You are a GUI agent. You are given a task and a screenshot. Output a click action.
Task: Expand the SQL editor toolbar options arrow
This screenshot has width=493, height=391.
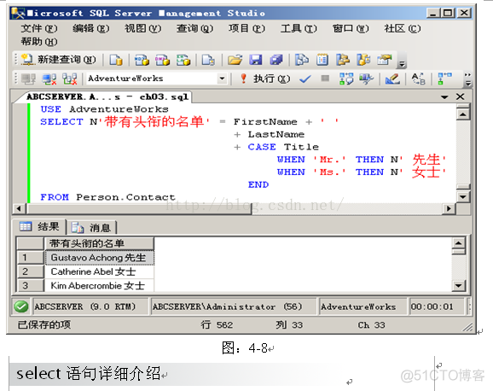pyautogui.click(x=468, y=79)
